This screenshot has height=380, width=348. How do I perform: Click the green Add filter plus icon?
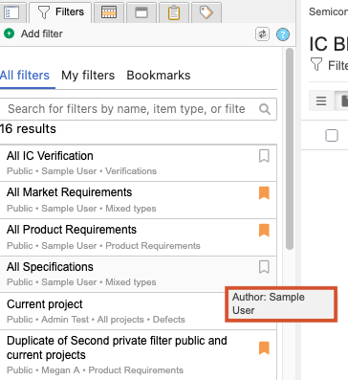click(10, 34)
